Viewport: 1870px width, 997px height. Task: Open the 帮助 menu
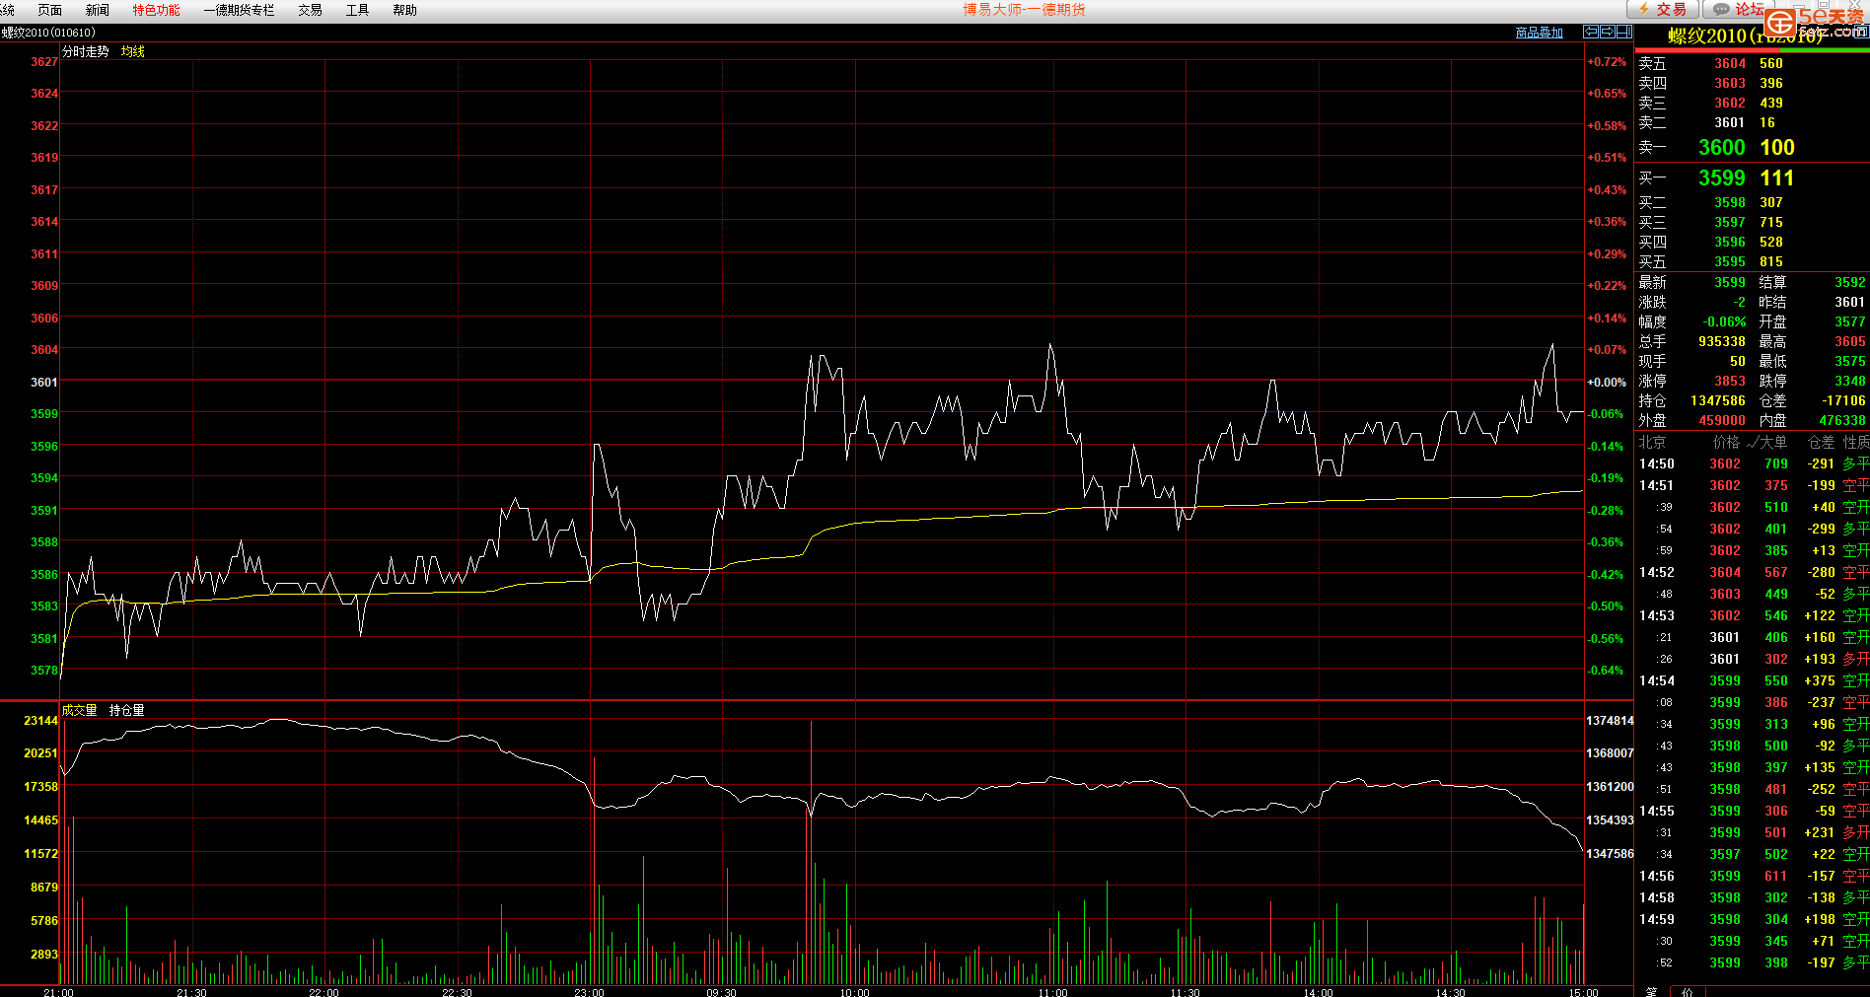(x=404, y=10)
